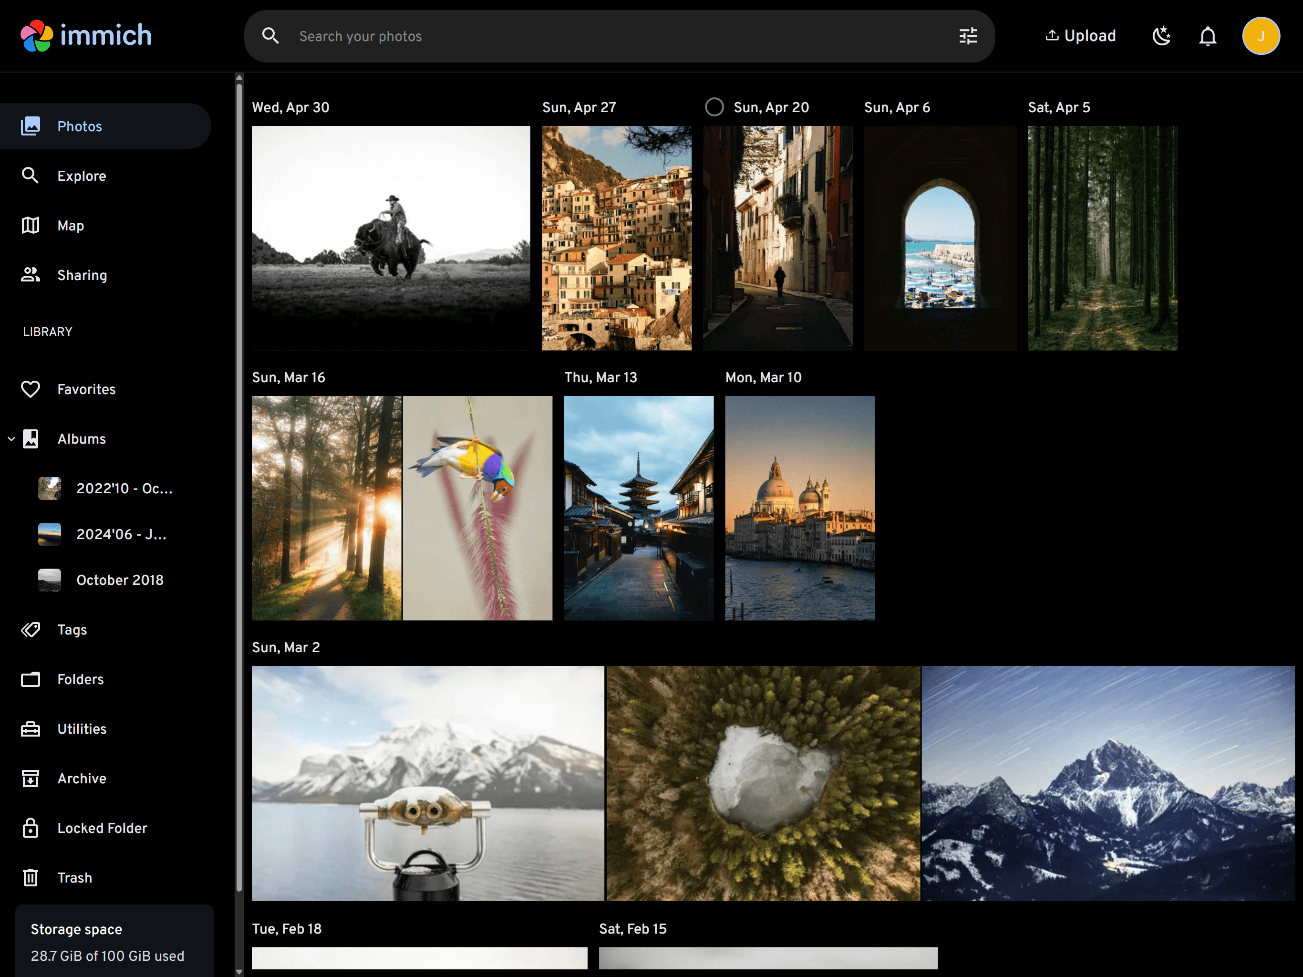Click the Sharing people icon

tap(31, 275)
